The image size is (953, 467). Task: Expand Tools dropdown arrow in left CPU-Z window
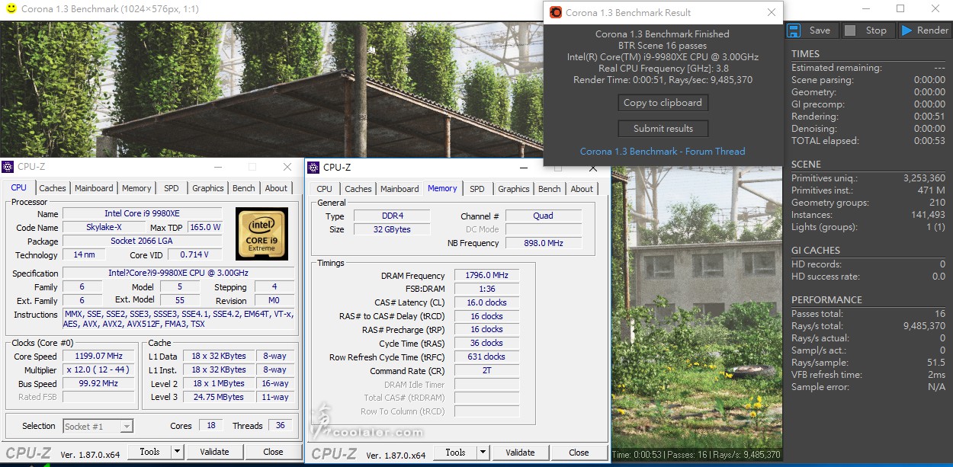click(177, 452)
